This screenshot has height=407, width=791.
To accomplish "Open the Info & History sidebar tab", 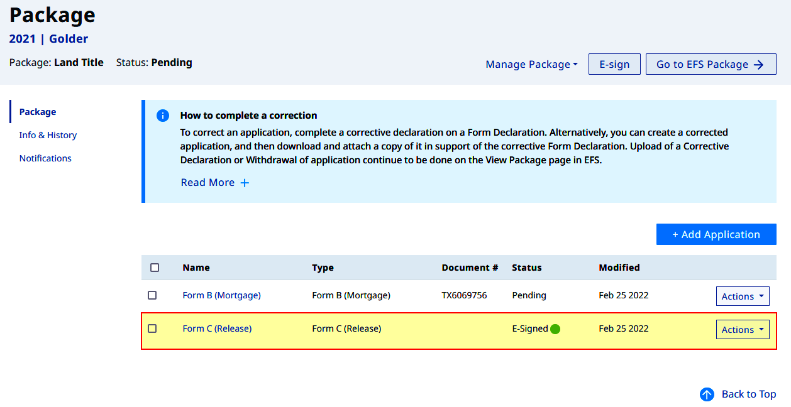I will point(48,135).
